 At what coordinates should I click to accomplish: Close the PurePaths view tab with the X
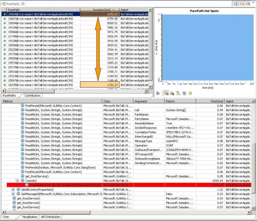coord(23,3)
